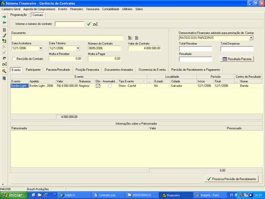This screenshot has height=199, width=265.
Task: Open the Contabilidade menu
Action: (x=111, y=9)
